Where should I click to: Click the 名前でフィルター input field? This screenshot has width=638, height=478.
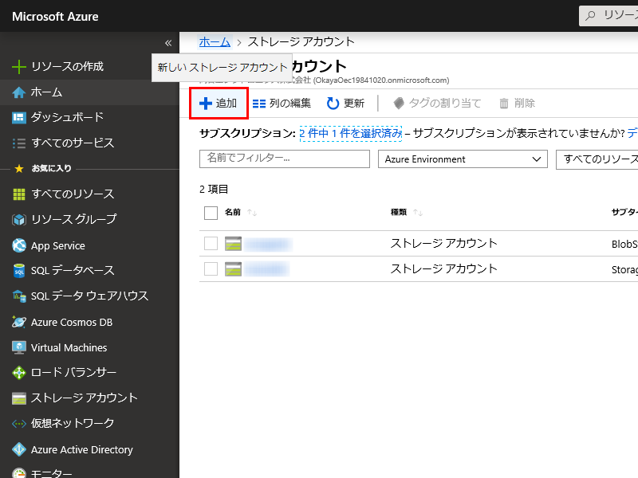285,159
